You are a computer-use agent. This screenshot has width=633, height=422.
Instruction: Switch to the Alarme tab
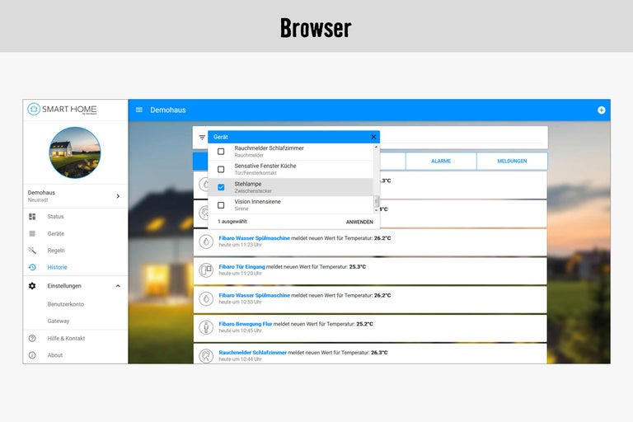pos(441,161)
